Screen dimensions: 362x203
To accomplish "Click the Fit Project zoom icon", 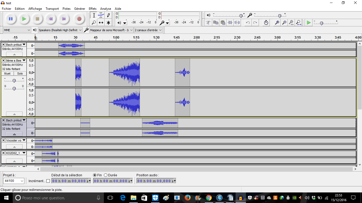I will point(298,23).
